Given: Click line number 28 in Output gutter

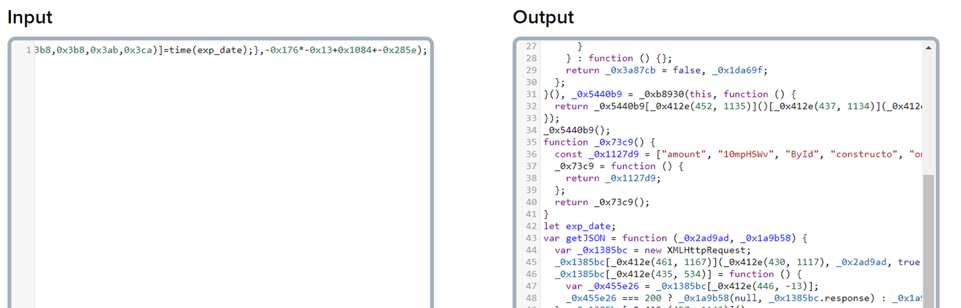Looking at the screenshot, I should (x=531, y=58).
